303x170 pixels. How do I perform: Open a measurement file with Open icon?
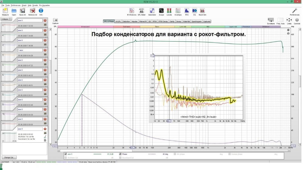point(14,11)
